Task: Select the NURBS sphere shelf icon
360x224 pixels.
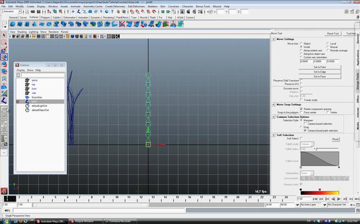Action: click(x=12, y=24)
